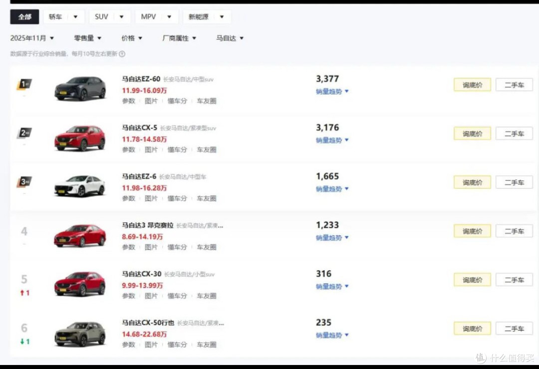Click 询底价 for 马自达3 昂克赛拉
Screen dimensions: 539x369
pos(472,231)
